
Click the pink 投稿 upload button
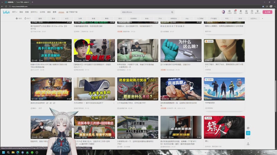pos(267,12)
